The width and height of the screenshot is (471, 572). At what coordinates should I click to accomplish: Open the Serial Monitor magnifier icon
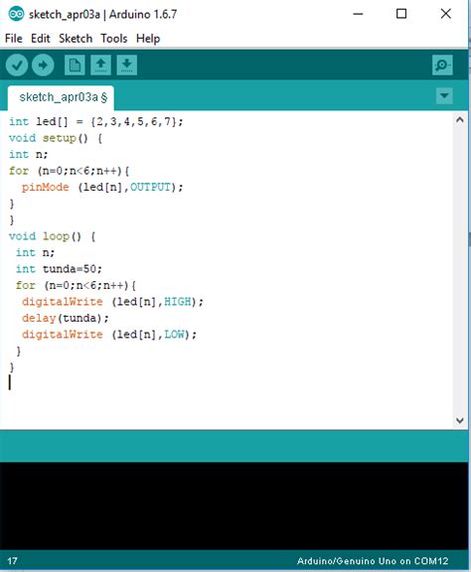coord(442,66)
